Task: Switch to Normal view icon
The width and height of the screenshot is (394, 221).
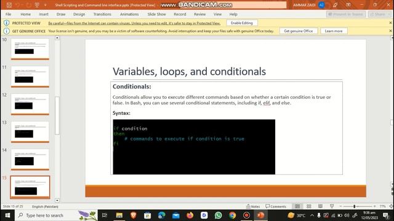Action: pos(297,206)
